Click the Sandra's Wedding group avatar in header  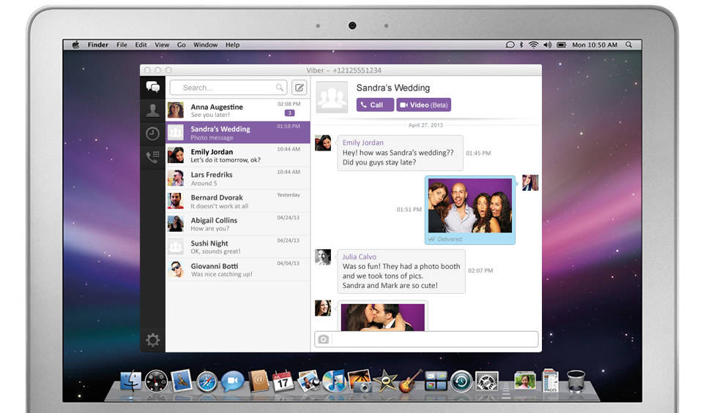click(332, 97)
